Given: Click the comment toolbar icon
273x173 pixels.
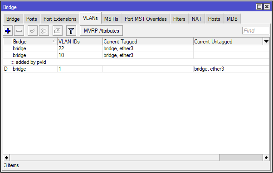Looking at the screenshot, I should coord(58,31).
